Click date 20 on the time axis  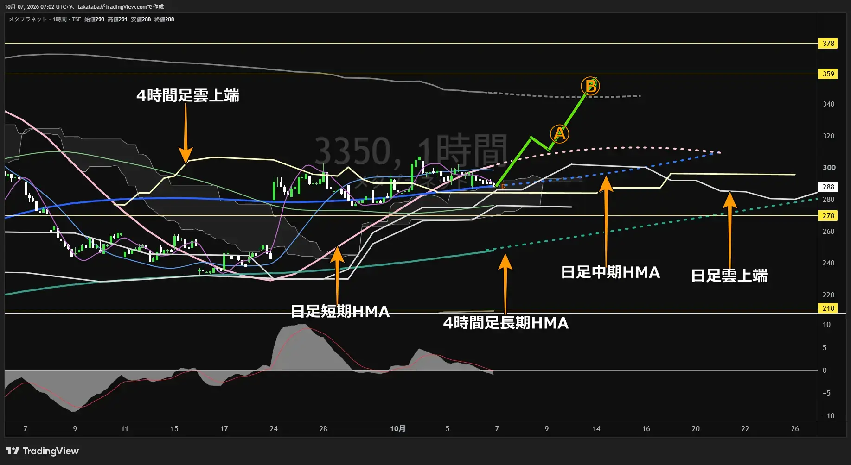696,429
